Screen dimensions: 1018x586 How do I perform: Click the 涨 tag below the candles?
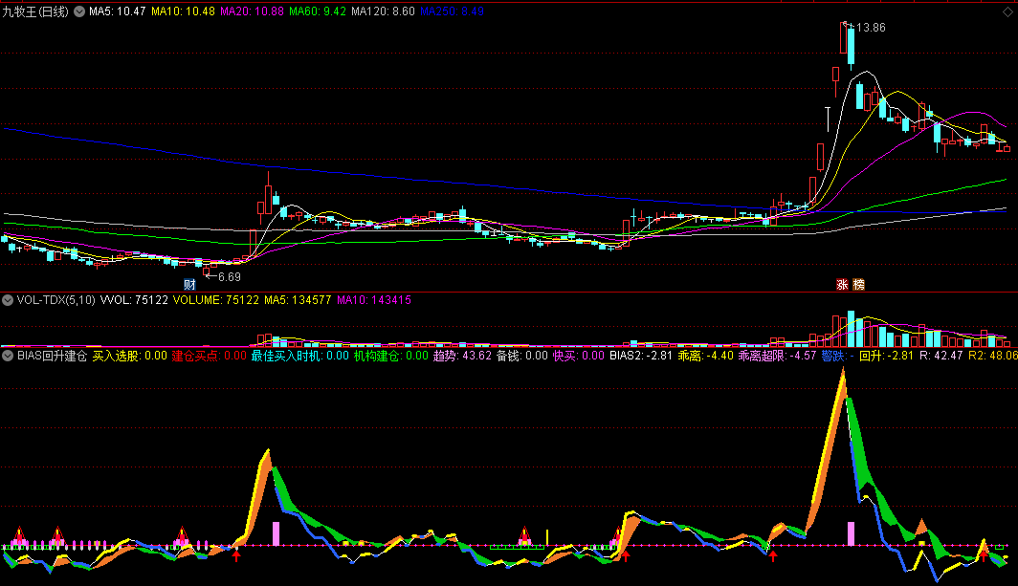click(x=842, y=284)
